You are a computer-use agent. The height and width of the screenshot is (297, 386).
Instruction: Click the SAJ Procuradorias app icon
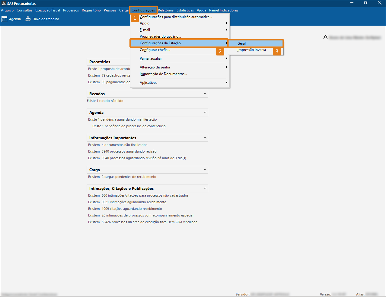coord(4,3)
